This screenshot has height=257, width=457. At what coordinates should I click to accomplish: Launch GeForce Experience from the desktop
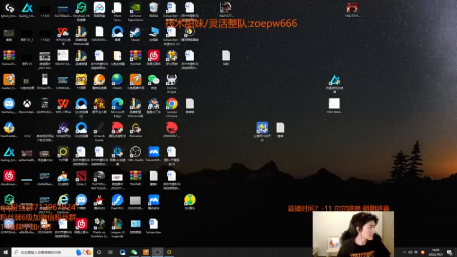[x=135, y=11]
